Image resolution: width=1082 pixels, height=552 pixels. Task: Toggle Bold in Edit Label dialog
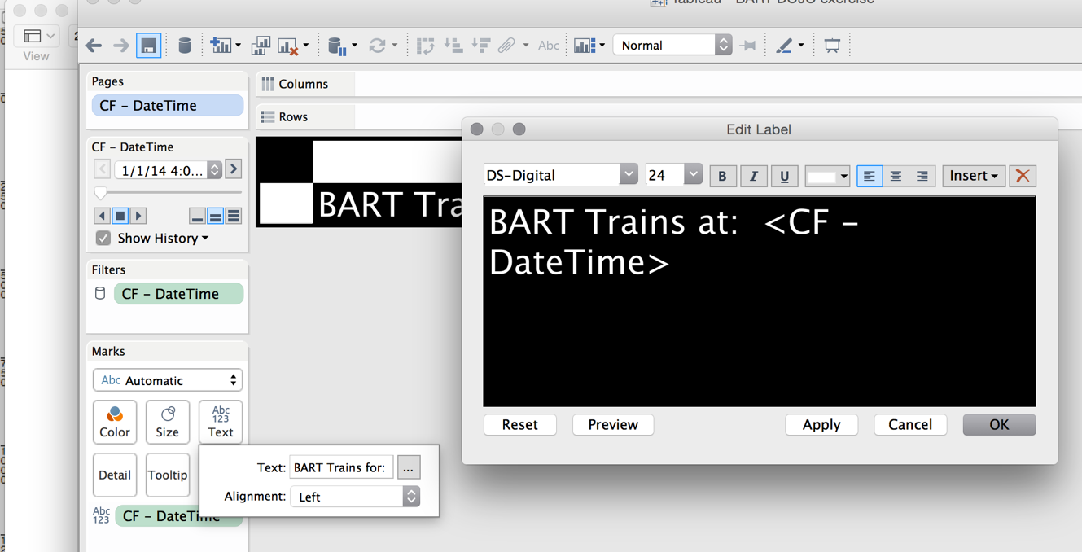[722, 176]
